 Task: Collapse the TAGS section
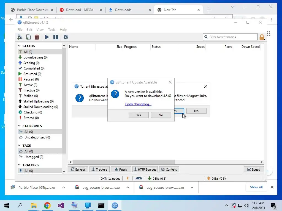(x=19, y=145)
